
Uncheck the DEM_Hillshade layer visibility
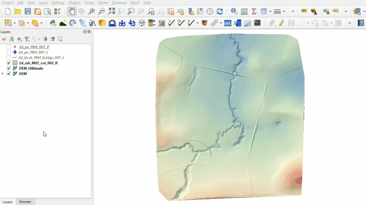9,68
